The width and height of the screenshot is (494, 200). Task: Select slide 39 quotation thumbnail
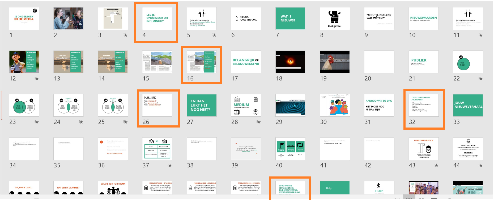(x=246, y=148)
